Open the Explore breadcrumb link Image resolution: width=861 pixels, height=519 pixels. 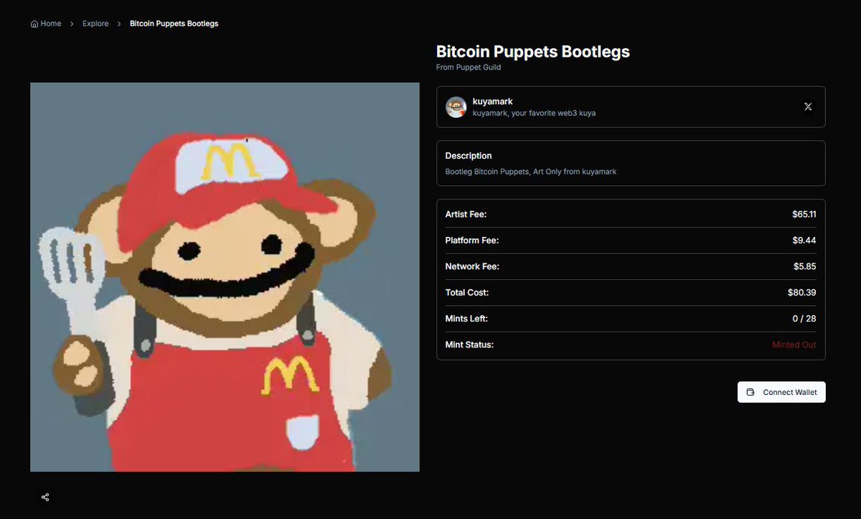point(95,24)
